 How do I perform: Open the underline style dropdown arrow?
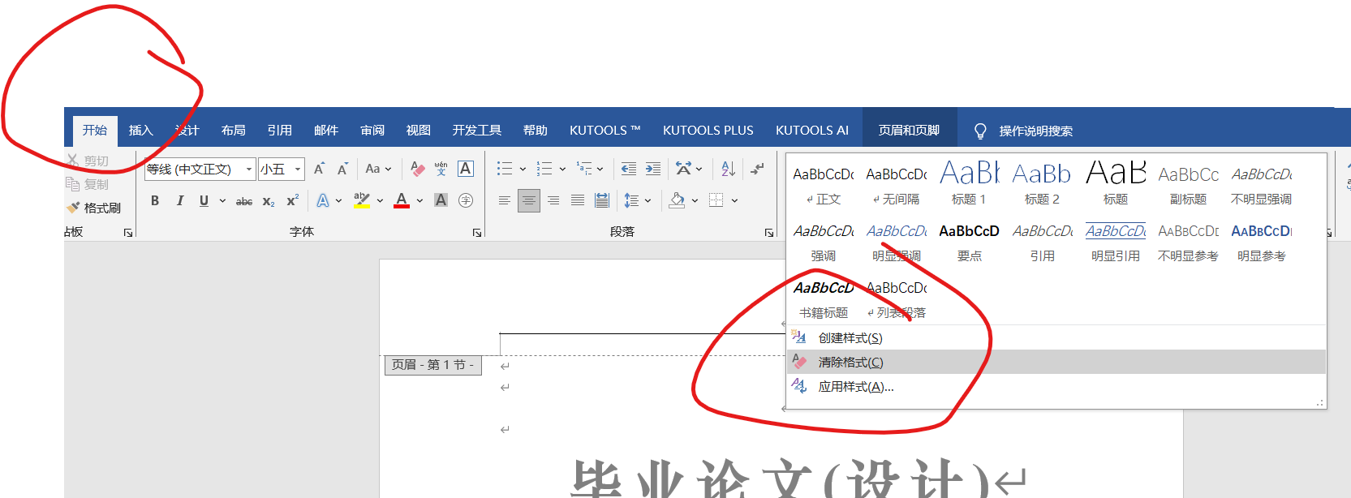[222, 200]
